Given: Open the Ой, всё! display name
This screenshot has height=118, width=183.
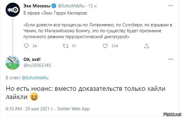Looking at the screenshot, I should click(32, 59).
